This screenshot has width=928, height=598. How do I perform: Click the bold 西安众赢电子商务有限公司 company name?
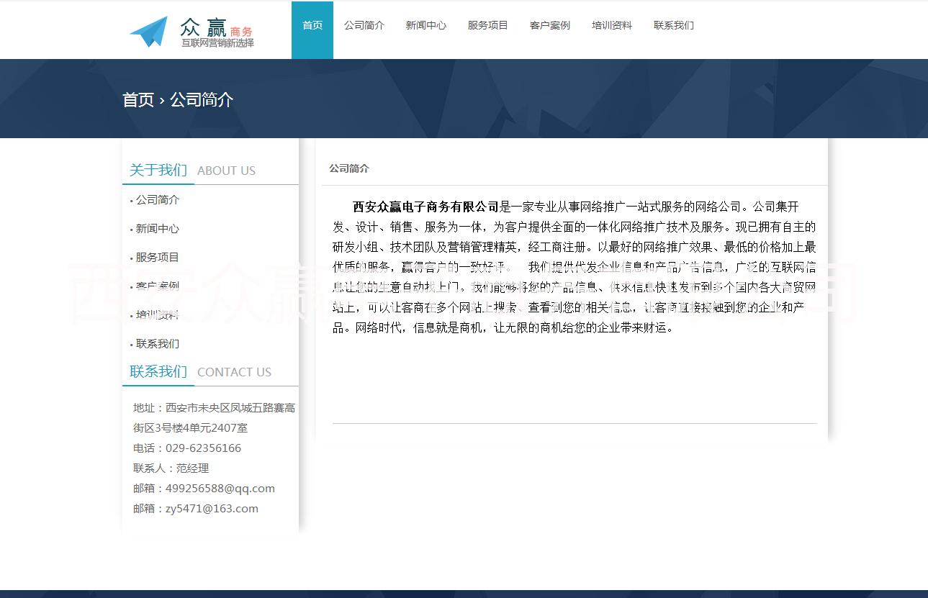point(426,207)
